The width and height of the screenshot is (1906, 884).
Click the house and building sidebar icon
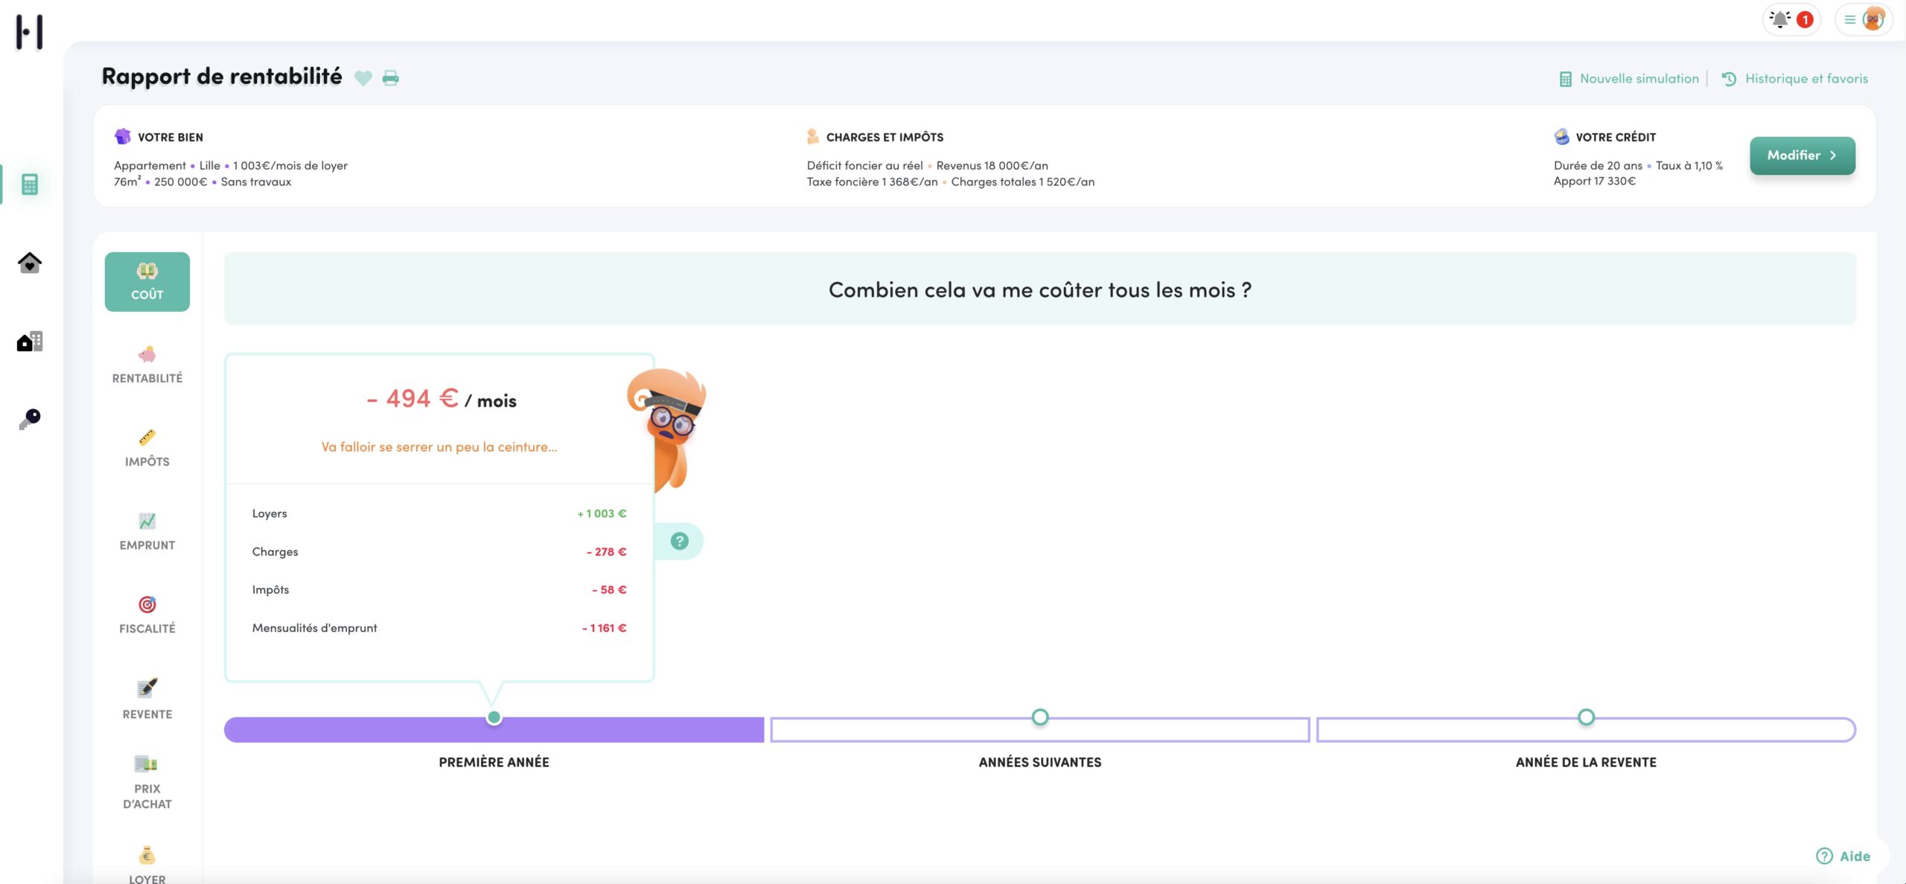(x=30, y=342)
